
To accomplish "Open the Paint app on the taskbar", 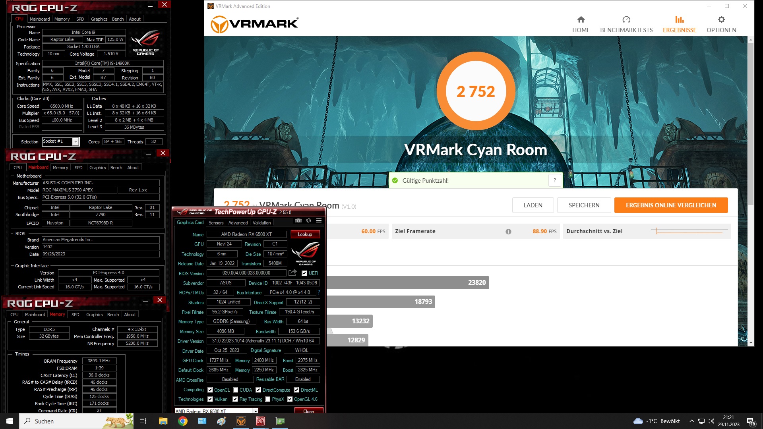I will click(221, 421).
